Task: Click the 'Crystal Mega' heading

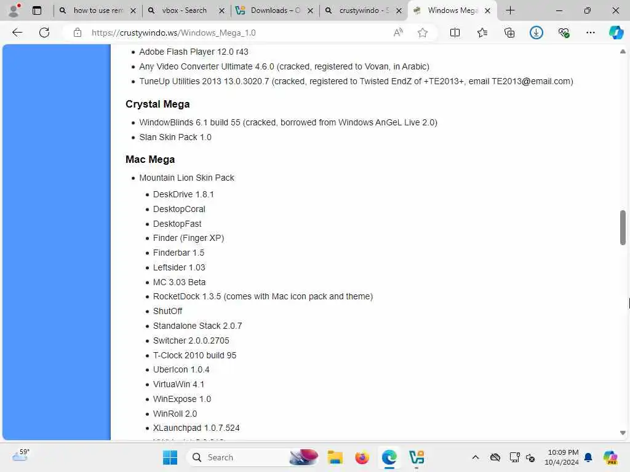Action: pos(157,104)
